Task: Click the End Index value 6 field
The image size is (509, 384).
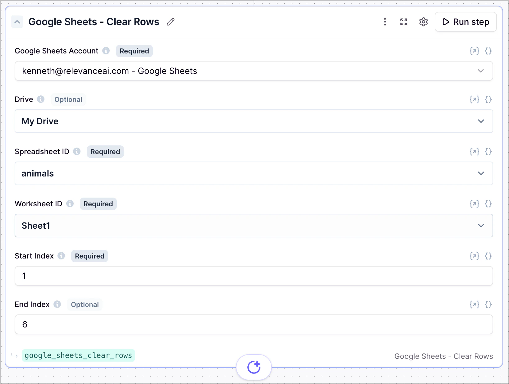Action: 254,324
